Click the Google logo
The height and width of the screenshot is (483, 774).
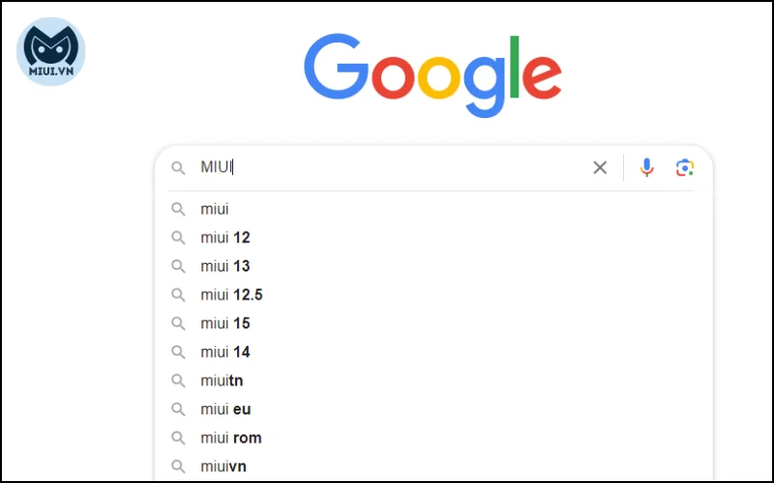(x=432, y=75)
